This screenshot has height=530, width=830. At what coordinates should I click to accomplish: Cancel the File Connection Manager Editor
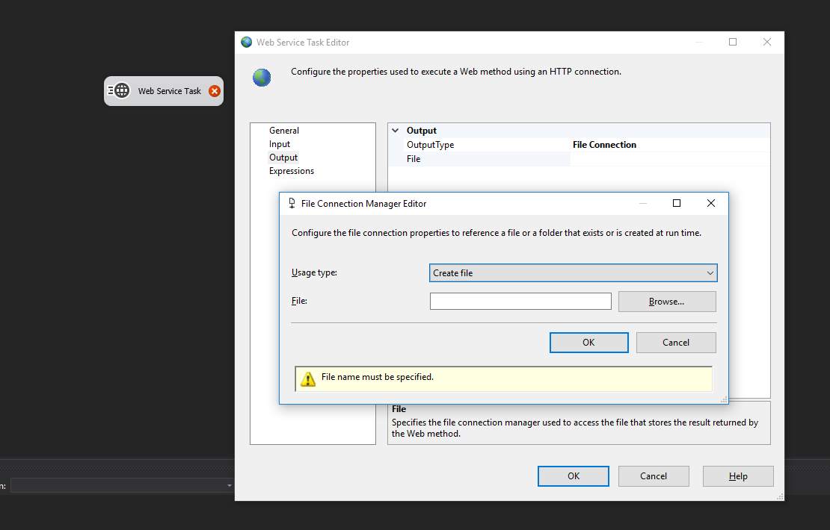click(x=676, y=343)
